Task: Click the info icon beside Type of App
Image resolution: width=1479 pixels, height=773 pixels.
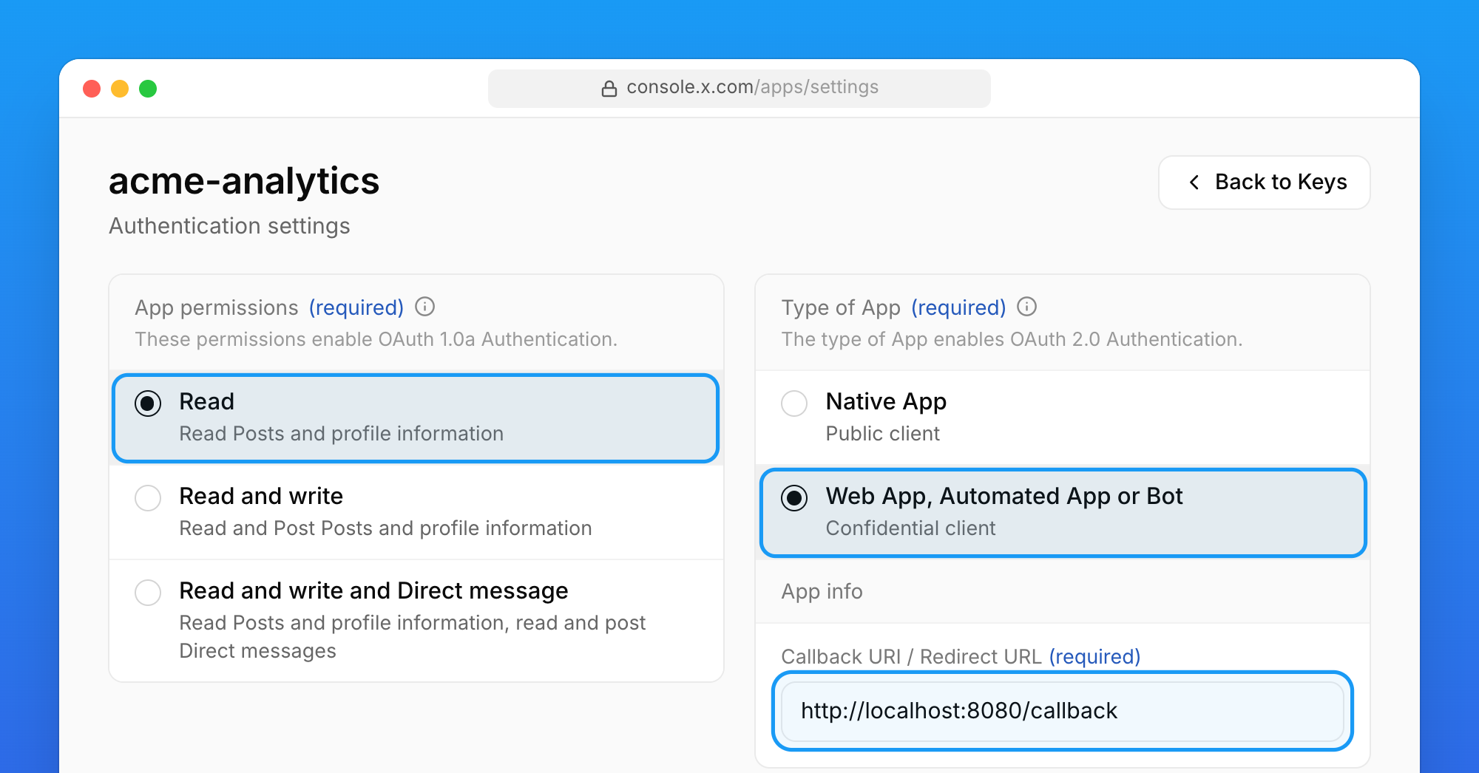Action: (x=1027, y=307)
